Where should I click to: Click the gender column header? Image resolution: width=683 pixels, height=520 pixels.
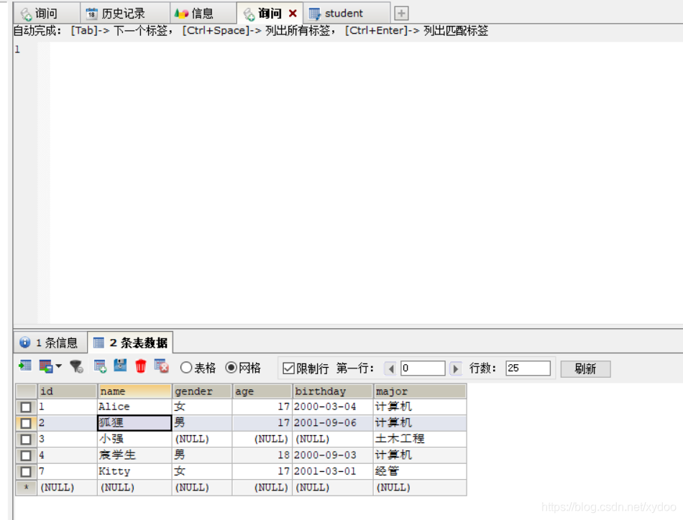click(x=202, y=391)
